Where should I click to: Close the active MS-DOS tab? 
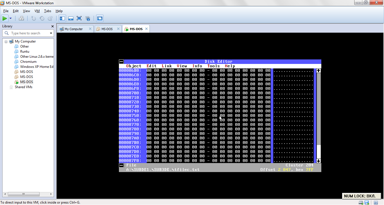coord(146,29)
